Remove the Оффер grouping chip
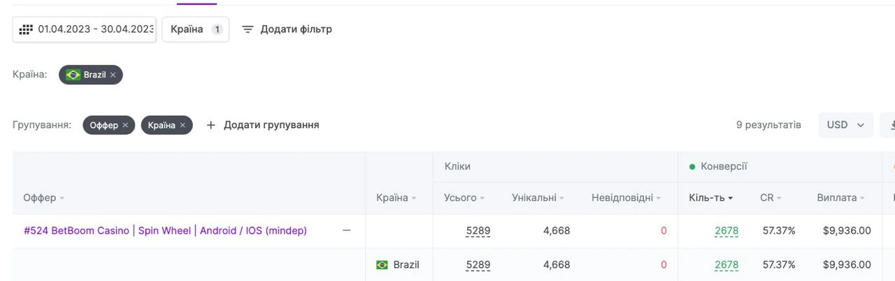This screenshot has height=281, width=895. (125, 125)
